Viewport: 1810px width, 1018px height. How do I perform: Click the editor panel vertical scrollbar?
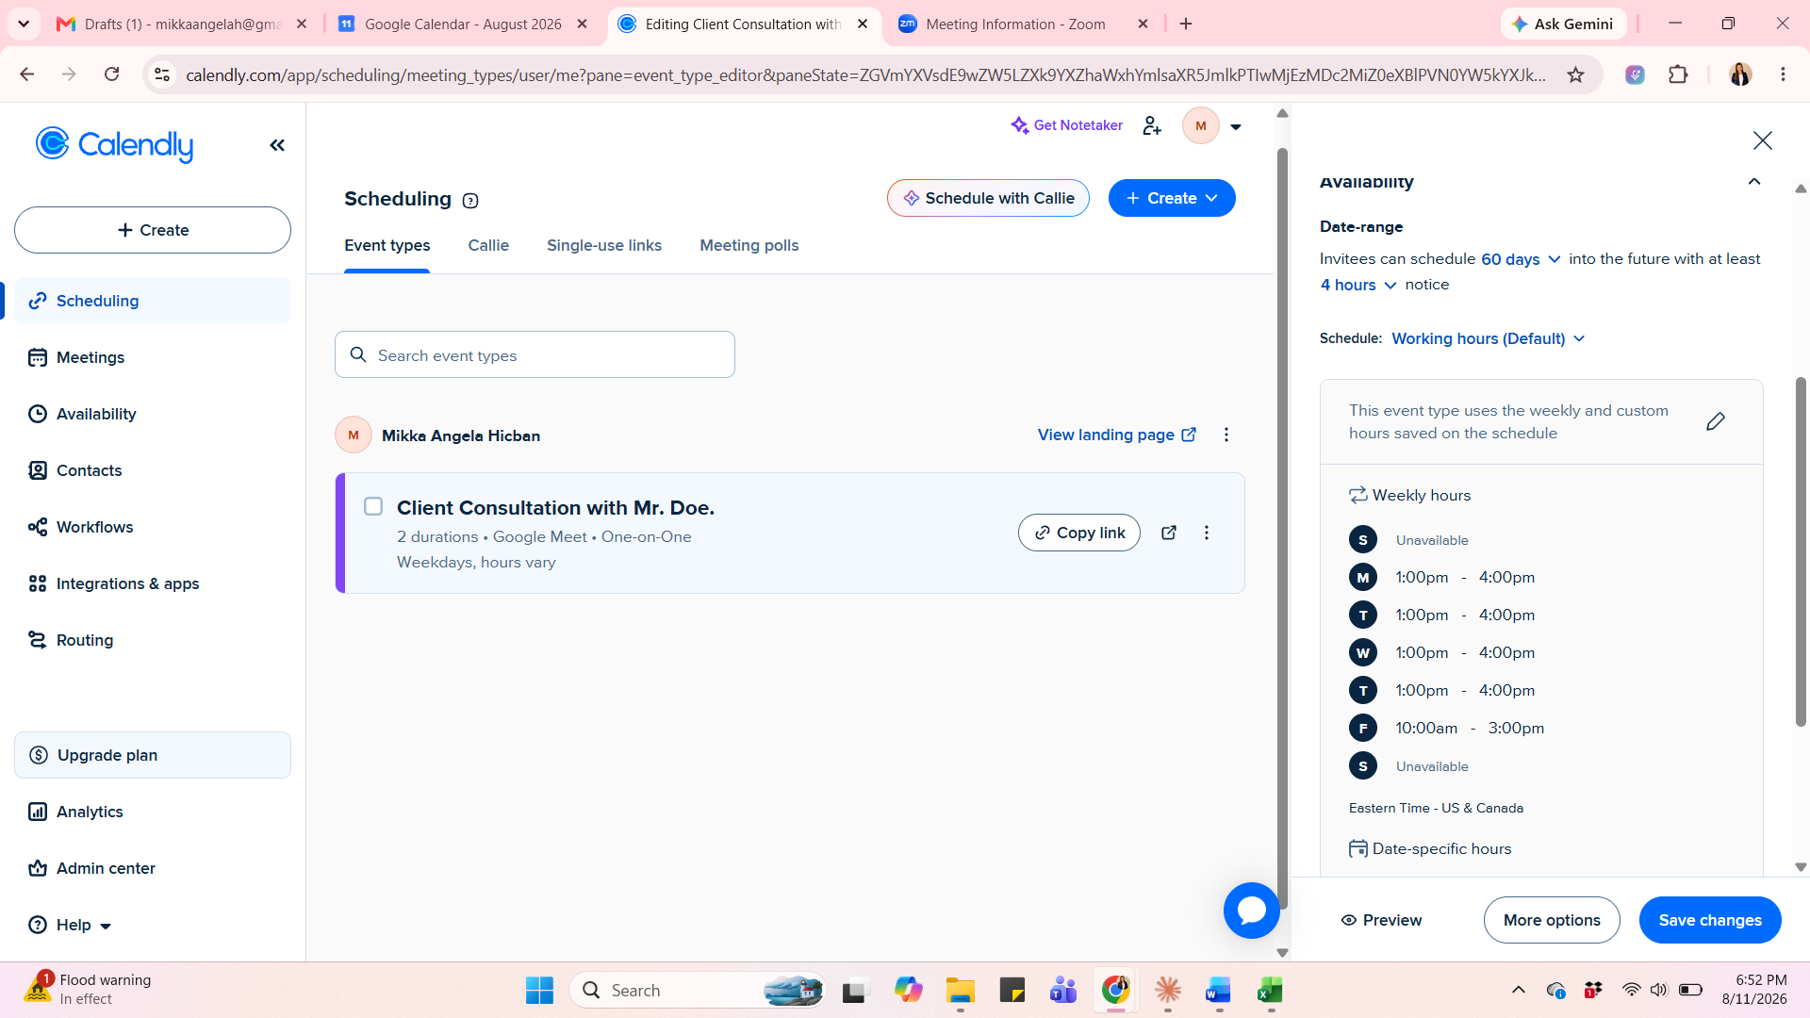click(1801, 551)
